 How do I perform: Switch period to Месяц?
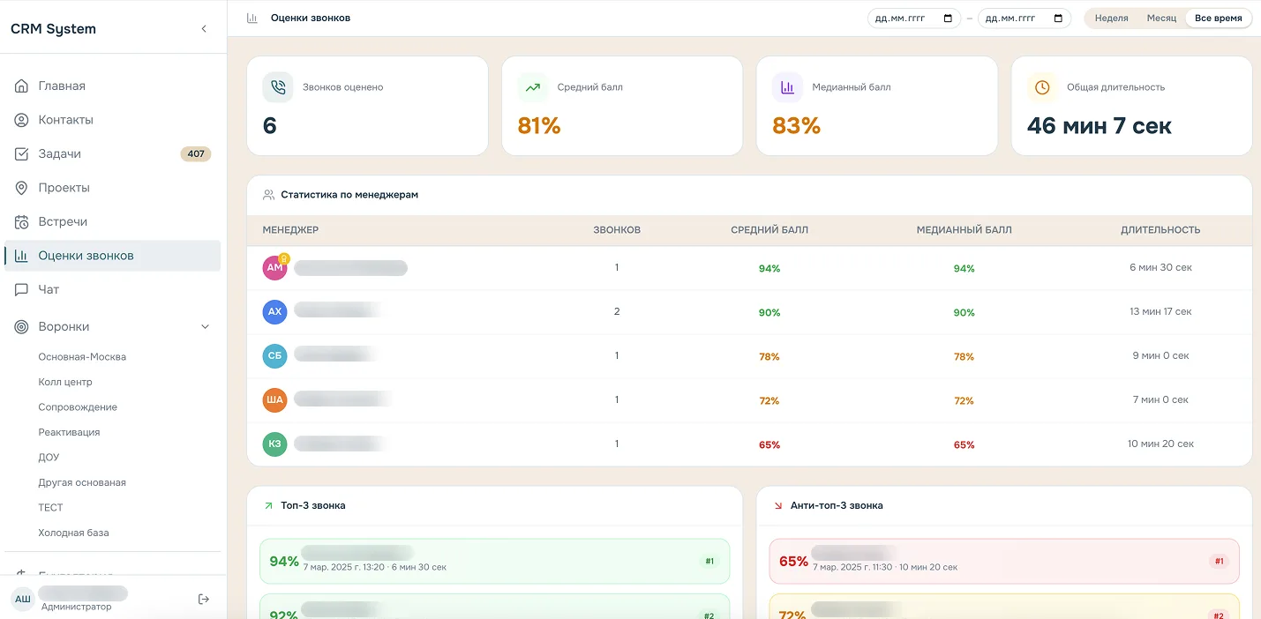tap(1161, 18)
